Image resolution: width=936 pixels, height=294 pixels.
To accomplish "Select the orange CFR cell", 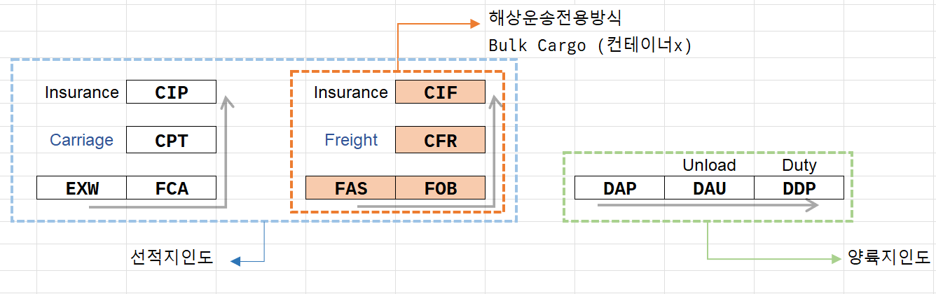I will (x=441, y=140).
